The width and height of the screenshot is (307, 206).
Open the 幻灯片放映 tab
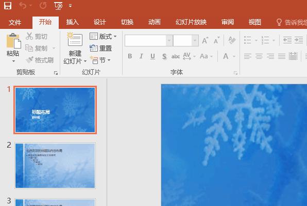(x=191, y=22)
